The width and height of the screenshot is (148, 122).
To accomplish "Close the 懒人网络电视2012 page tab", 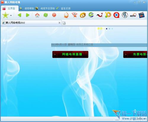I will pos(59,23).
